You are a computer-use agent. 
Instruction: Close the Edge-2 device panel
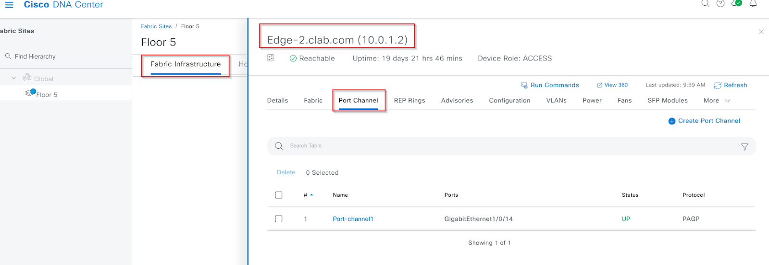[761, 32]
